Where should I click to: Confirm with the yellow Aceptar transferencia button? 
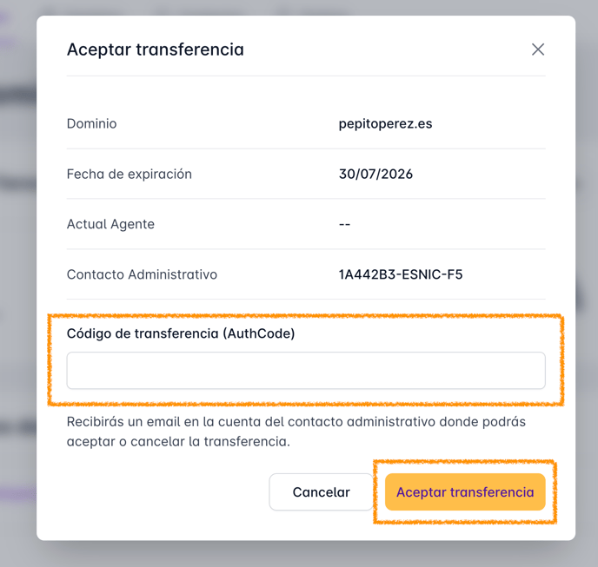click(465, 492)
